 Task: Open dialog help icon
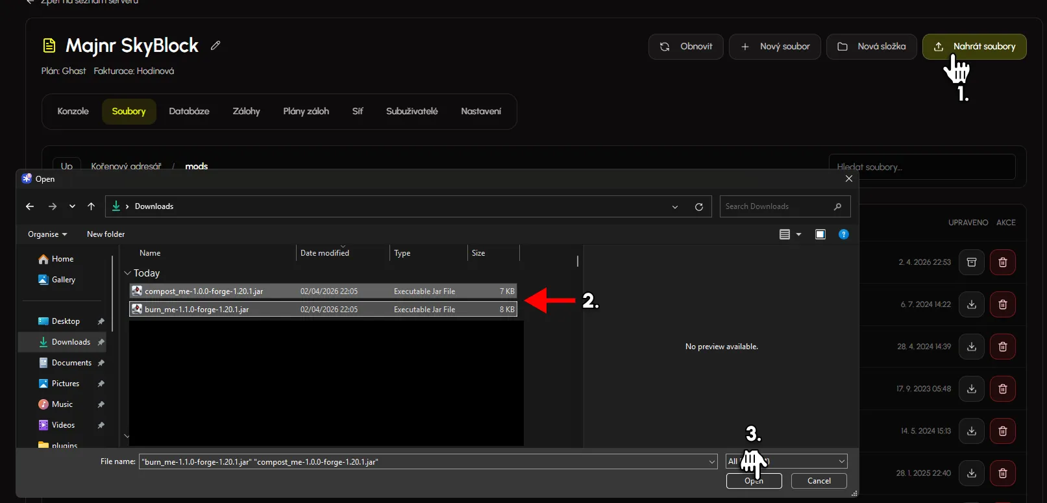pos(844,234)
